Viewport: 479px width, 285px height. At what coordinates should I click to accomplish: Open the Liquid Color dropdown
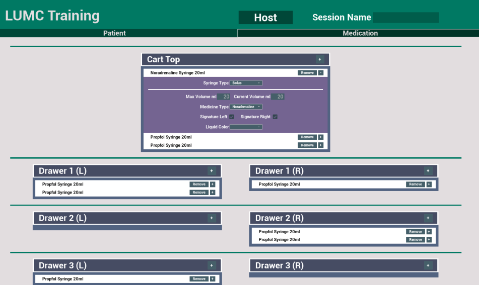point(246,127)
